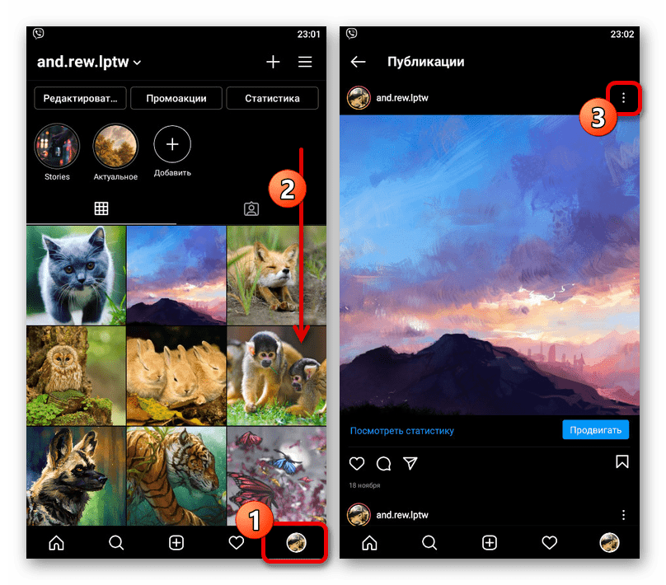Add new highlight with Добавить plus circle

(x=172, y=145)
